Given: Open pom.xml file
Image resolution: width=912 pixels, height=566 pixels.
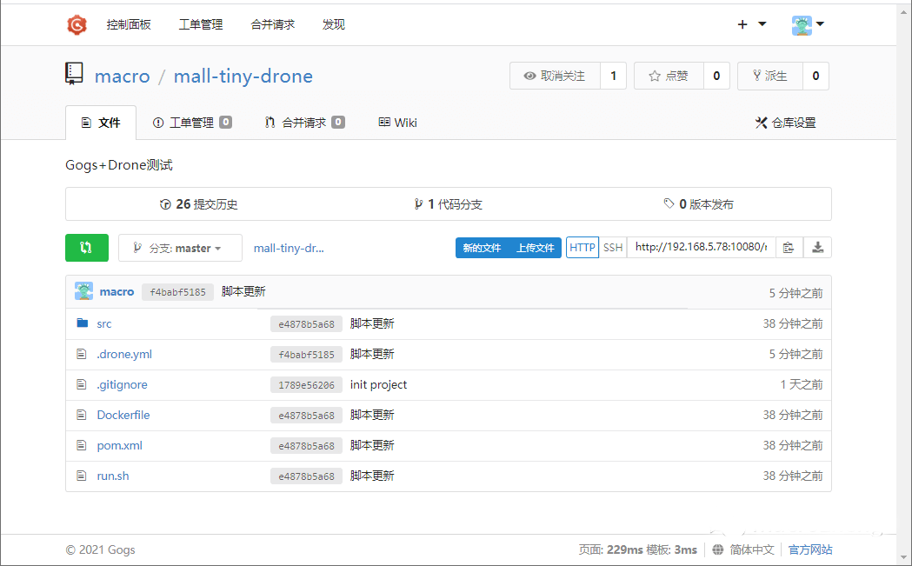Looking at the screenshot, I should point(119,446).
